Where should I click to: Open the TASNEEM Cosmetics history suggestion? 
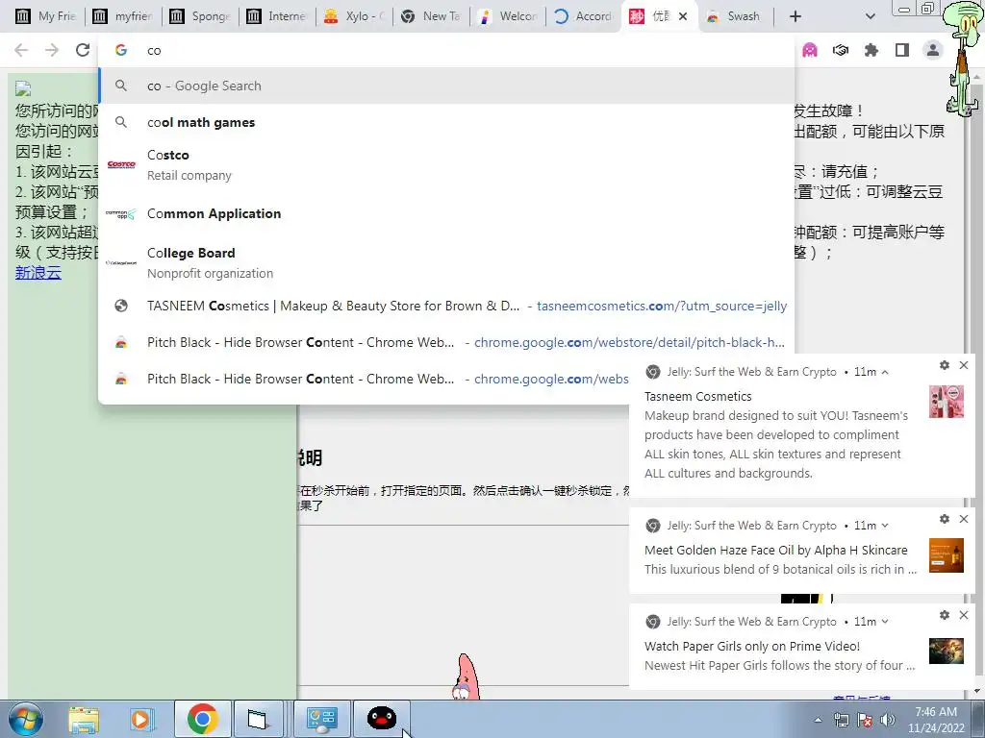pyautogui.click(x=446, y=306)
